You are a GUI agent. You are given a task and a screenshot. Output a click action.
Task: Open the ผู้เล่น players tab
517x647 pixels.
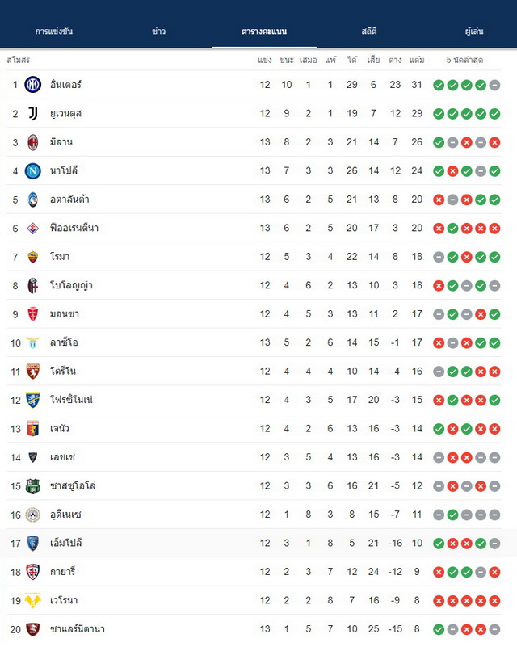474,32
